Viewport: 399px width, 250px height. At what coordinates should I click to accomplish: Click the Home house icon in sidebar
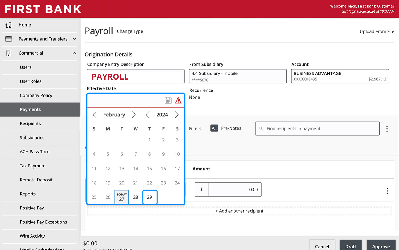coord(9,25)
